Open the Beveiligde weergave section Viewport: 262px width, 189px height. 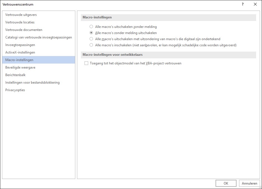click(39, 67)
